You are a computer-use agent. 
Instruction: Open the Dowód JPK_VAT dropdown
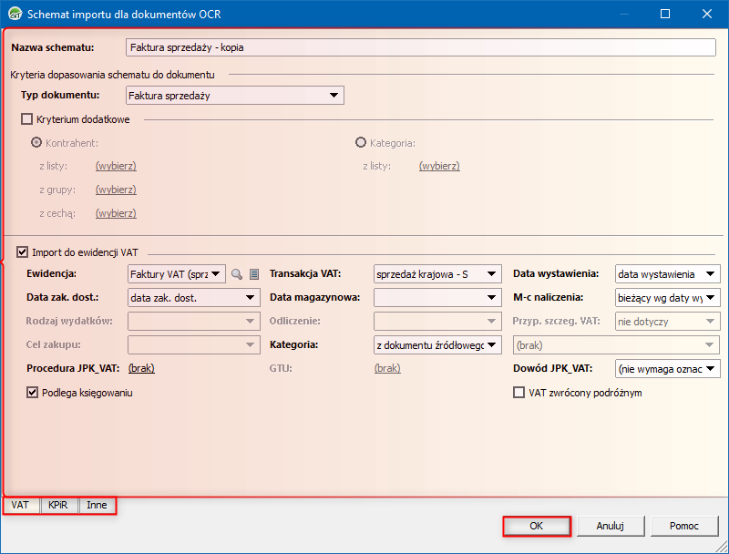tap(668, 369)
